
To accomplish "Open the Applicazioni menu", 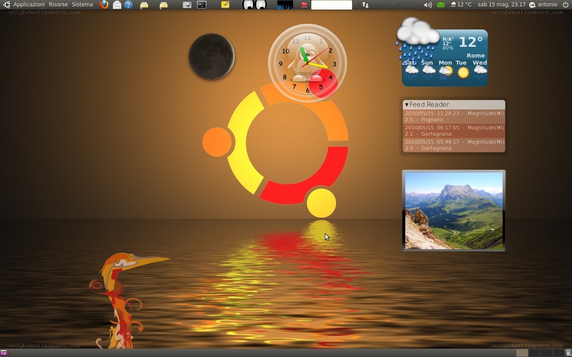I will [x=29, y=5].
